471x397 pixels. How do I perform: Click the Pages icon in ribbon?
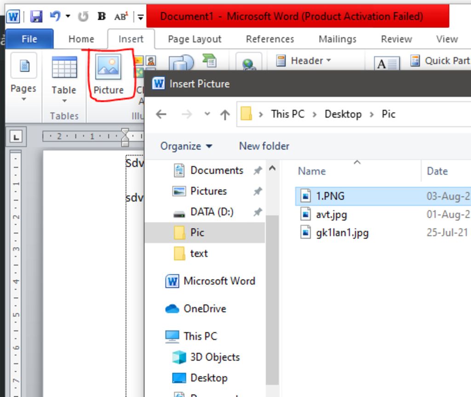click(x=24, y=65)
